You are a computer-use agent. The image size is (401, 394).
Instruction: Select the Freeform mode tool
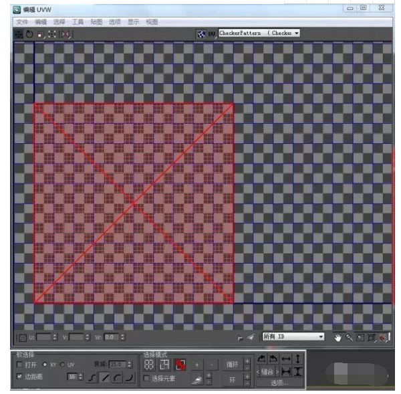[x=52, y=34]
